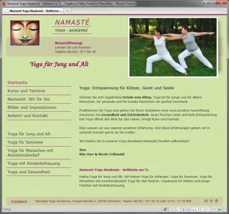The image size is (229, 214).
Task: Open the Impressum link in footer
Action: pos(19,201)
